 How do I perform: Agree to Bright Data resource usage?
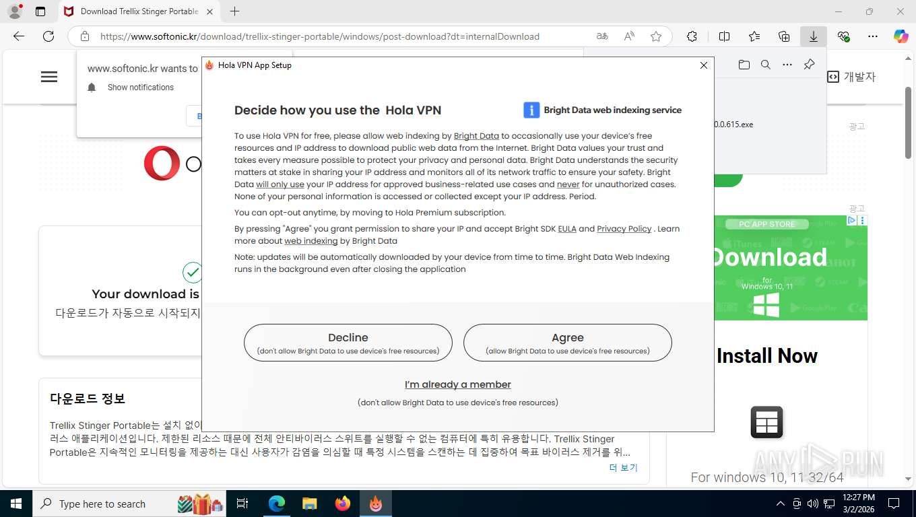pos(568,343)
